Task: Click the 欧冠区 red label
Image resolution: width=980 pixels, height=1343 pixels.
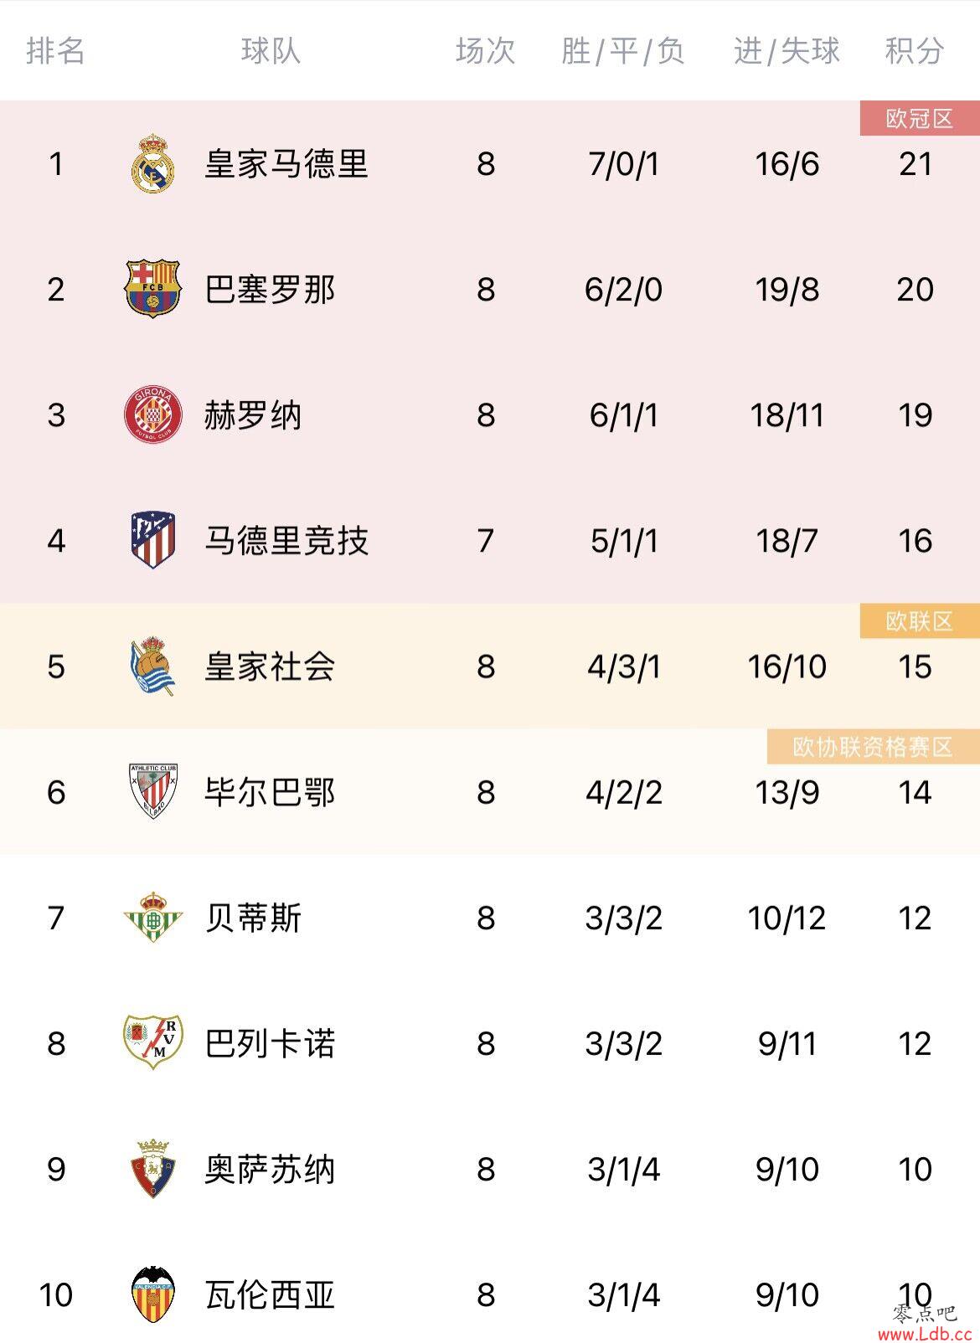Action: click(920, 118)
